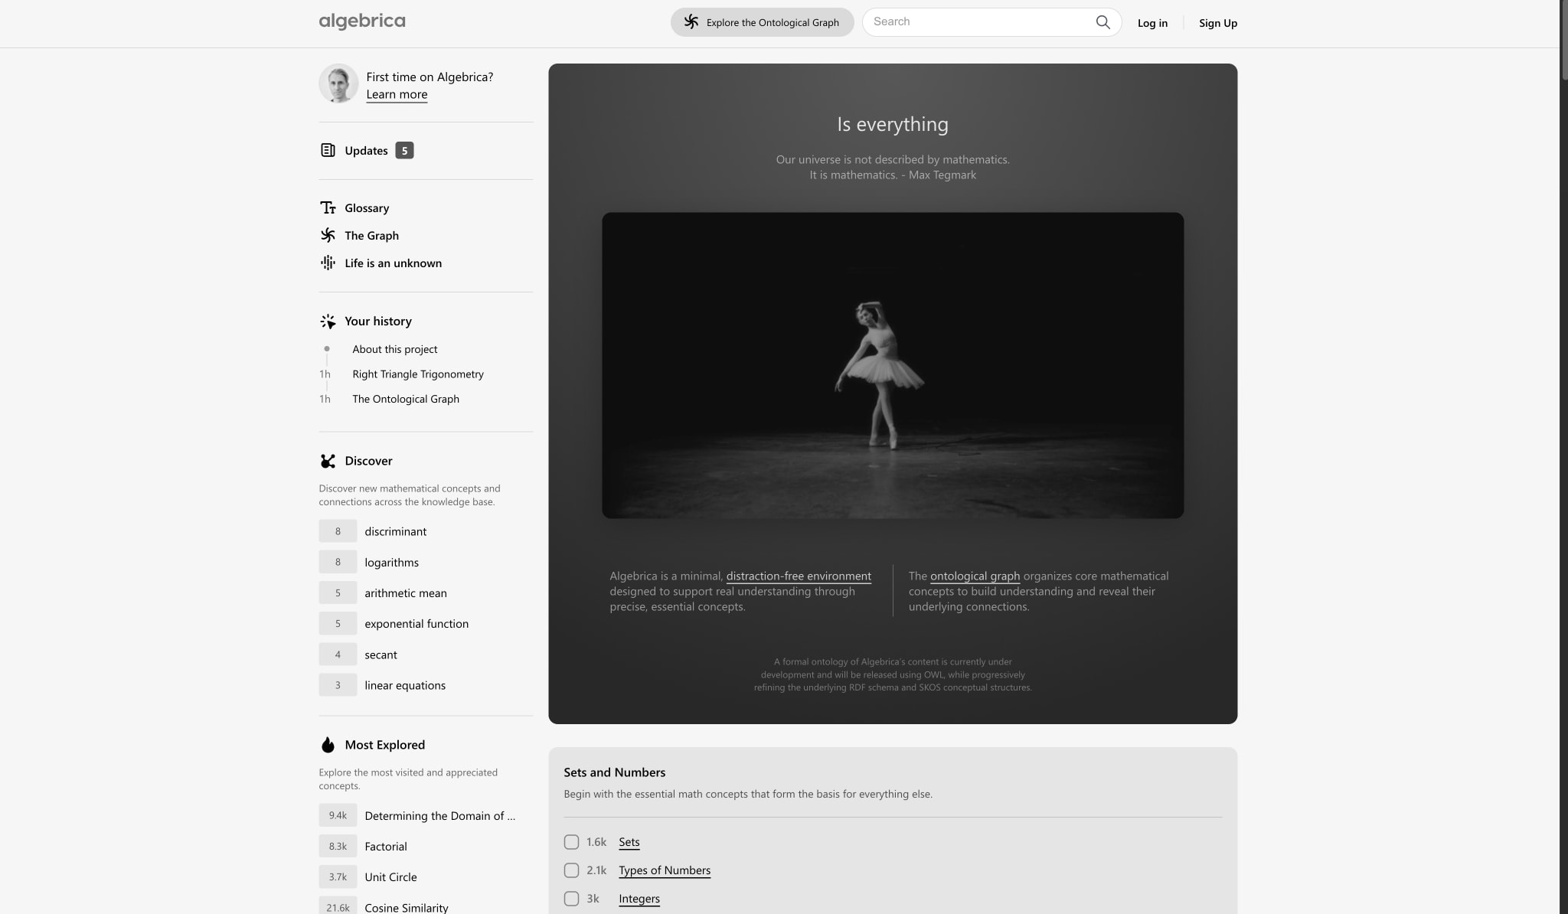1568x914 pixels.
Task: Click the Is everything headline
Action: (x=893, y=124)
